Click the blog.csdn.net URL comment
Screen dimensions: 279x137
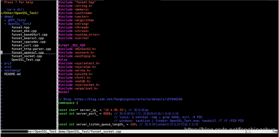tap(128, 99)
